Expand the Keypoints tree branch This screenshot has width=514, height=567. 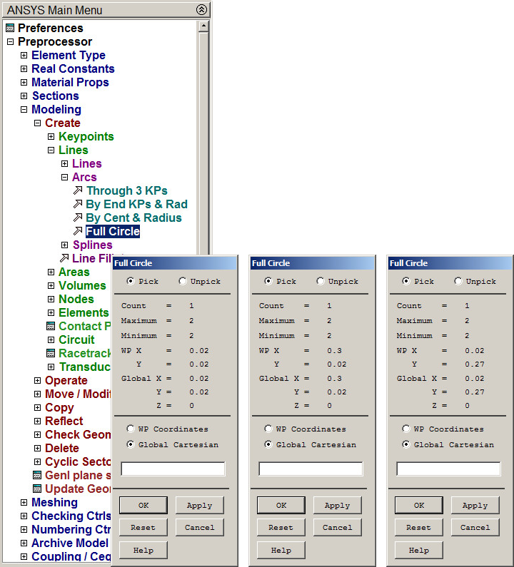(51, 137)
